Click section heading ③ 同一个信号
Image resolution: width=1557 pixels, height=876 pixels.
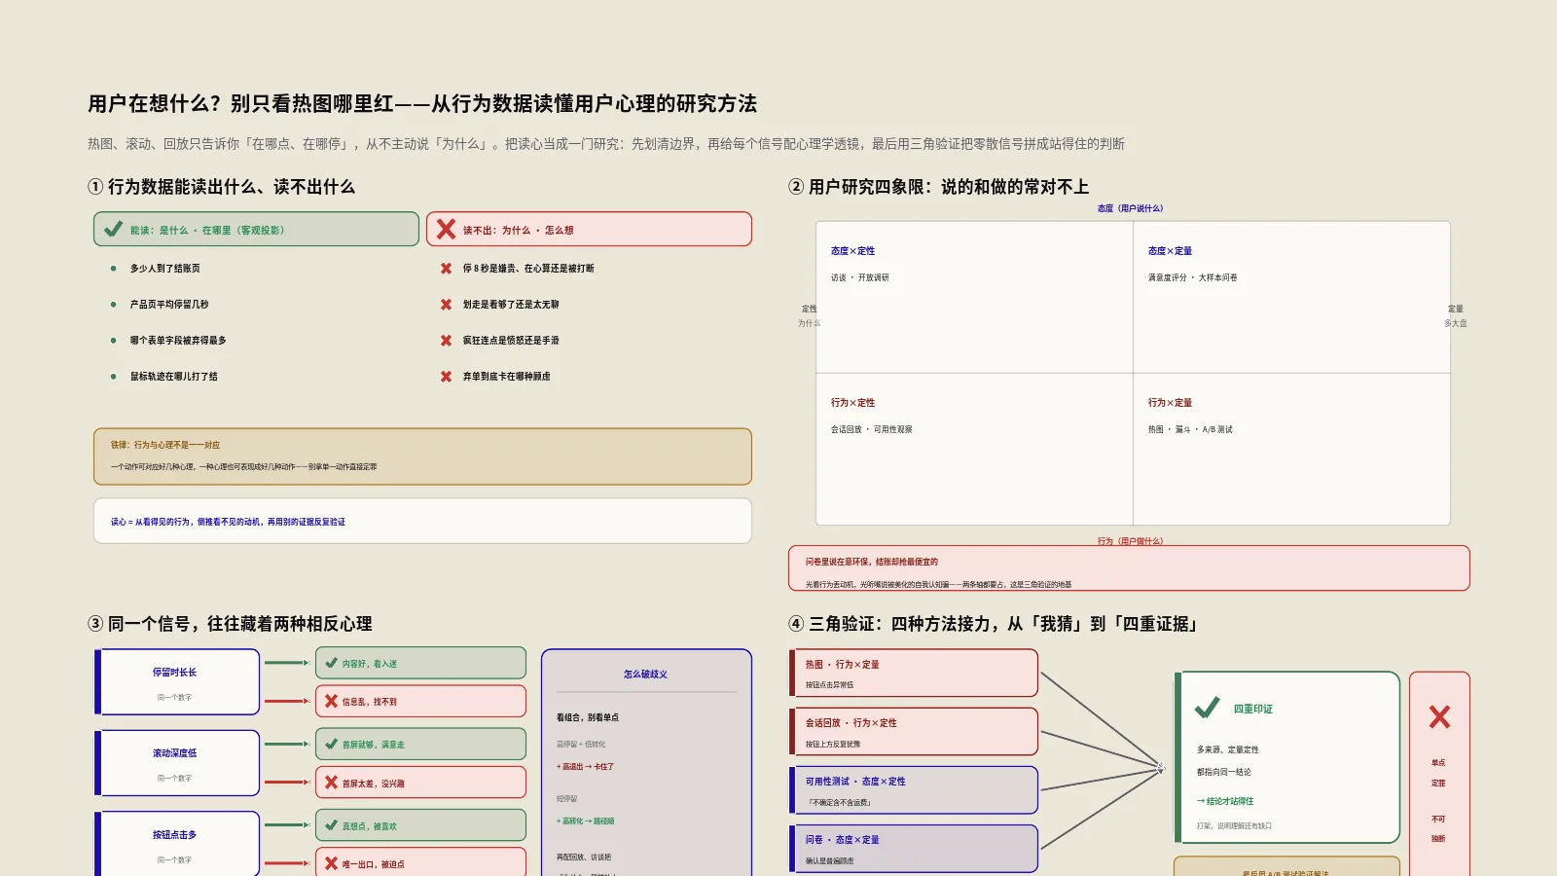click(x=231, y=624)
